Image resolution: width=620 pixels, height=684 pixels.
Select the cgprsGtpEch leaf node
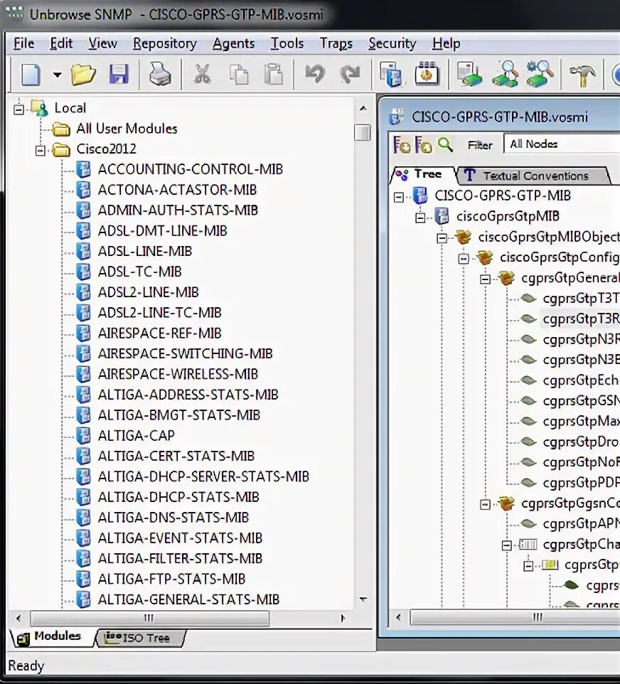[580, 380]
